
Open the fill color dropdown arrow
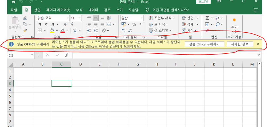pyautogui.click(x=57, y=31)
